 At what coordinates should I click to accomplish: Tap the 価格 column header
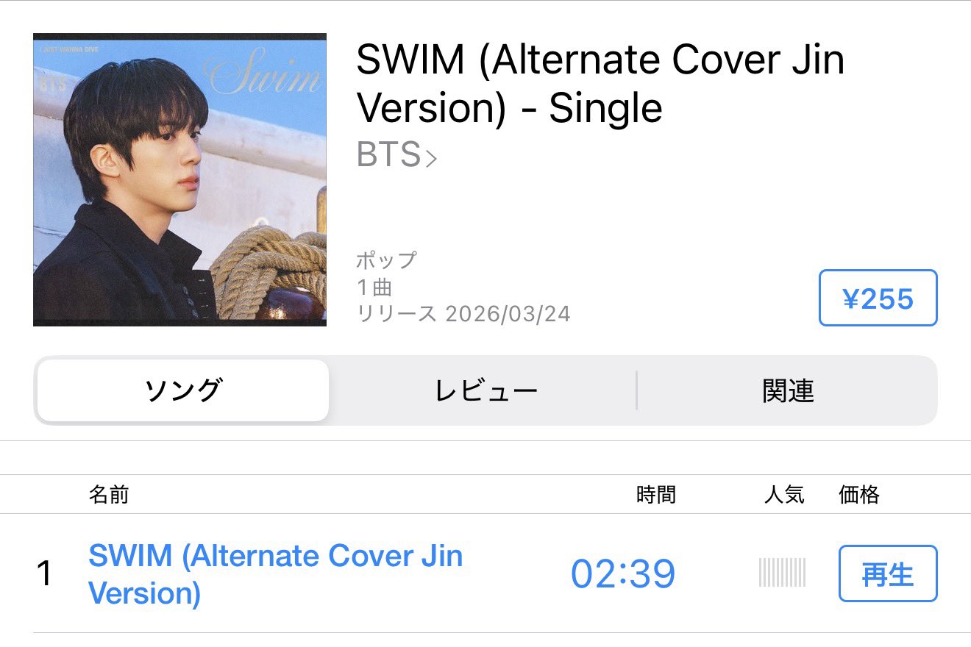click(859, 495)
